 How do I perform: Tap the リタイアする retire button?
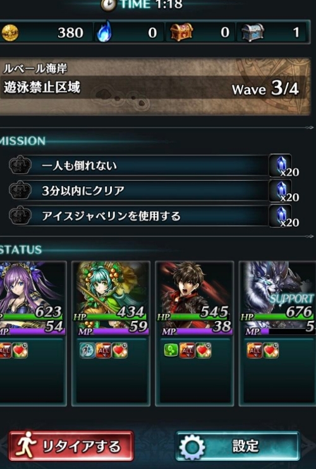71,446
